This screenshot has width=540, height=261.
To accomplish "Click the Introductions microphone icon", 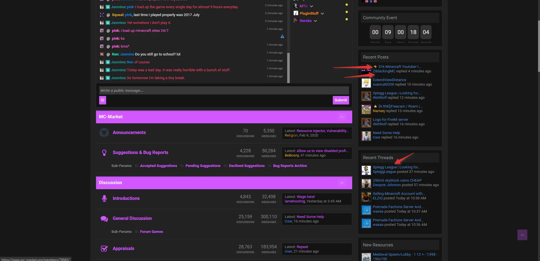I will click(x=104, y=198).
